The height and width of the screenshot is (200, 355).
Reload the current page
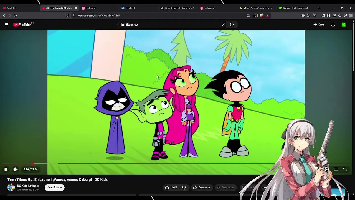[15, 16]
